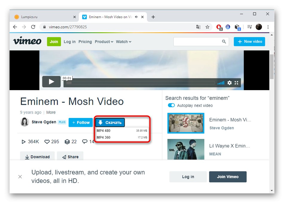The image size is (284, 203).
Task: Click the Download button below stats
Action: (37, 156)
